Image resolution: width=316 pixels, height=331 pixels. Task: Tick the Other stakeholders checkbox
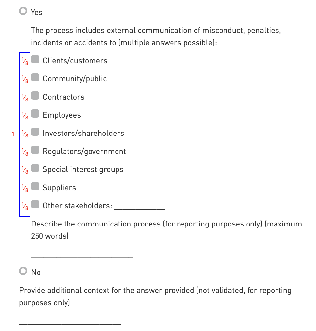click(x=35, y=205)
